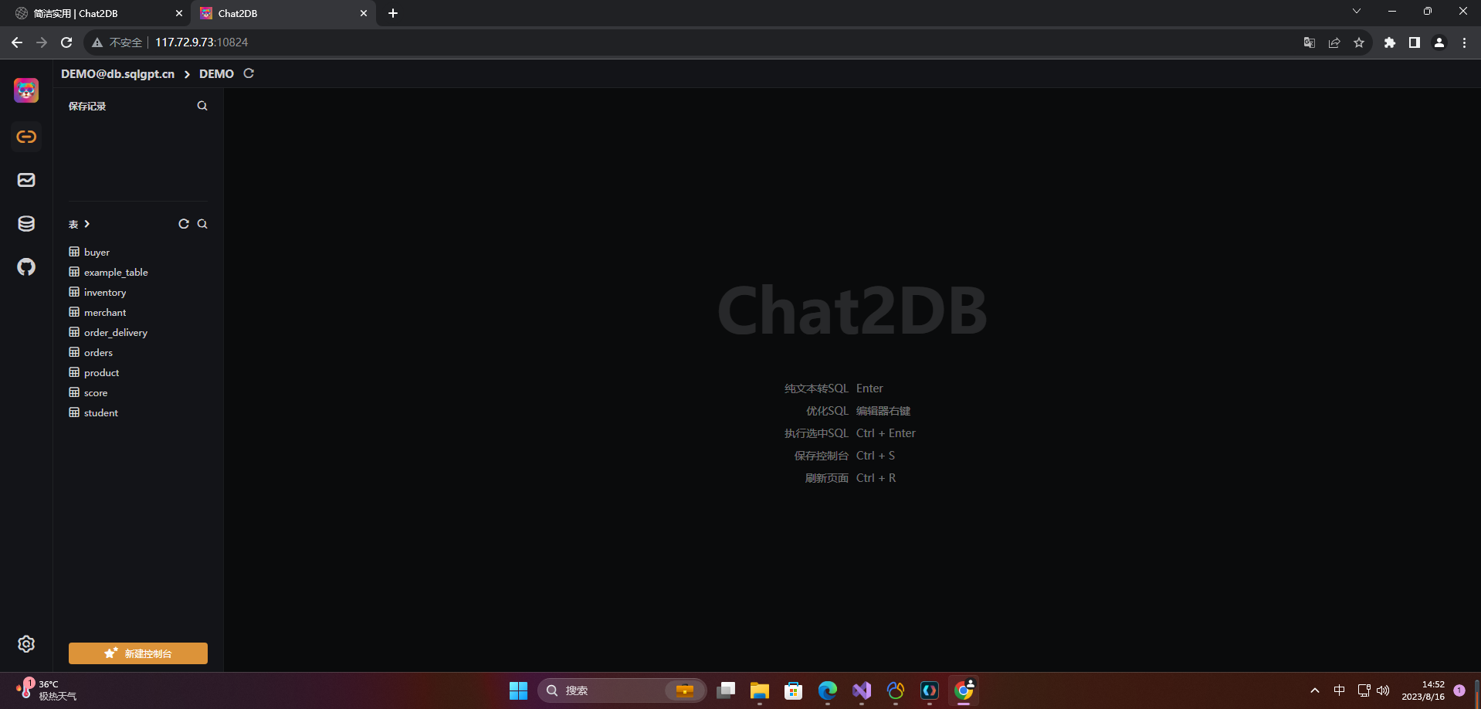Switch to the second Chat2DB browser tab
The height and width of the screenshot is (709, 1481).
282,13
